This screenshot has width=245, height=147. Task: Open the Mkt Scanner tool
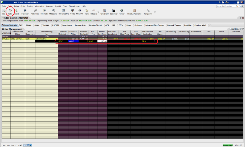53,12
